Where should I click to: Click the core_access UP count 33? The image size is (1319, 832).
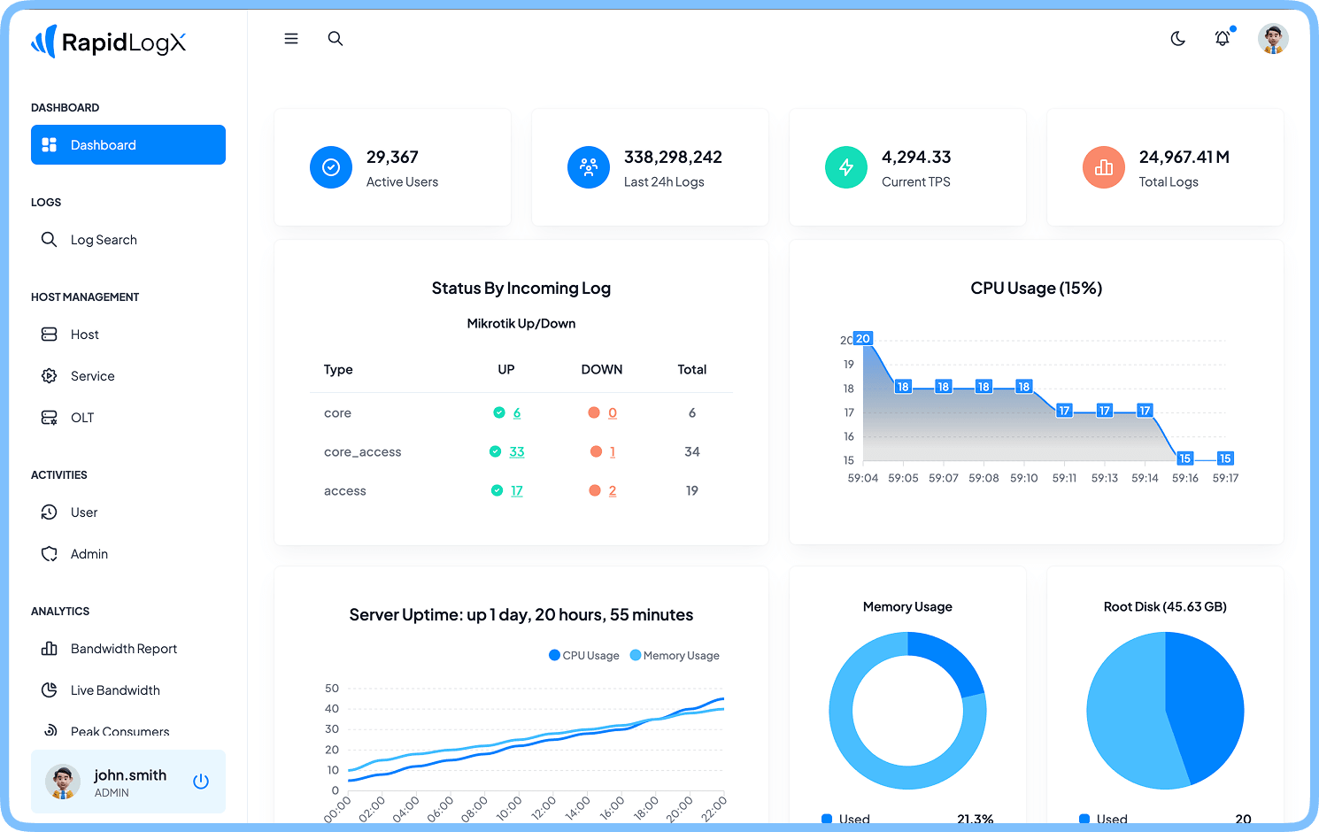coord(517,452)
